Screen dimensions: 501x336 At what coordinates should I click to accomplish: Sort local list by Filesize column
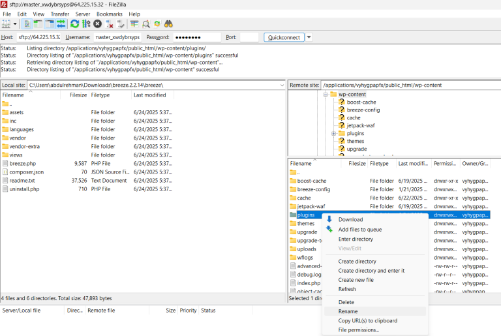click(x=78, y=95)
